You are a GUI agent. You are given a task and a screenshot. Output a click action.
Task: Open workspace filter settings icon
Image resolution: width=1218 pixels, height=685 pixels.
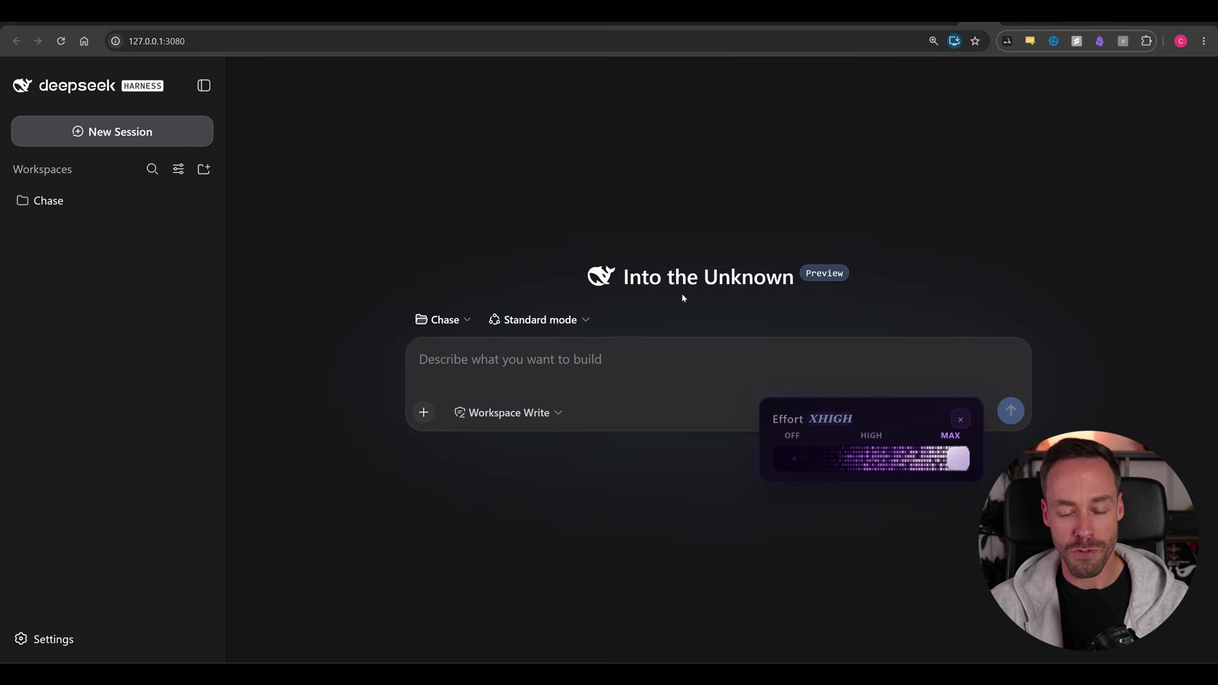pyautogui.click(x=178, y=169)
